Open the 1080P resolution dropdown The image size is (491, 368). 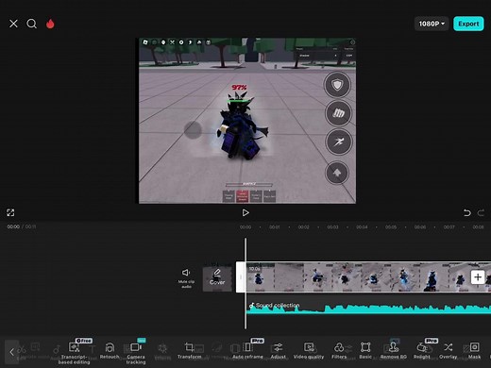[432, 24]
